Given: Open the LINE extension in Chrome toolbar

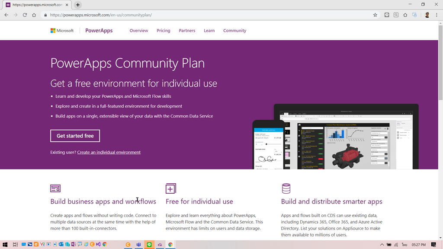Looking at the screenshot, I should pyautogui.click(x=387, y=15).
